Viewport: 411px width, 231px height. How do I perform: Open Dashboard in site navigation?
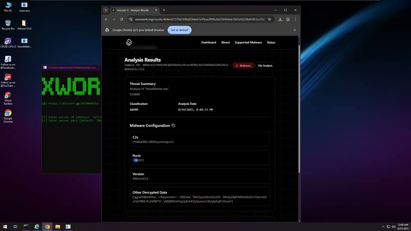pyautogui.click(x=209, y=42)
